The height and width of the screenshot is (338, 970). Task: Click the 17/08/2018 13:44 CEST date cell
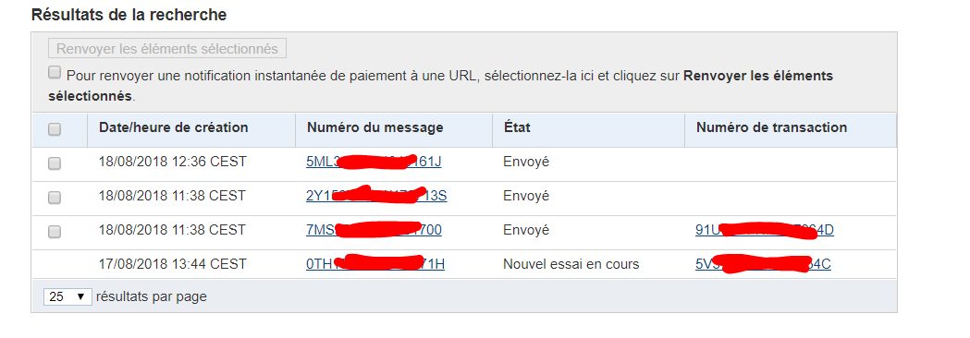(172, 264)
